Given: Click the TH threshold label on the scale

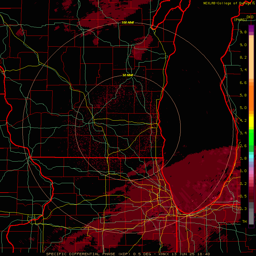Looking at the screenshot, I should tap(244, 222).
